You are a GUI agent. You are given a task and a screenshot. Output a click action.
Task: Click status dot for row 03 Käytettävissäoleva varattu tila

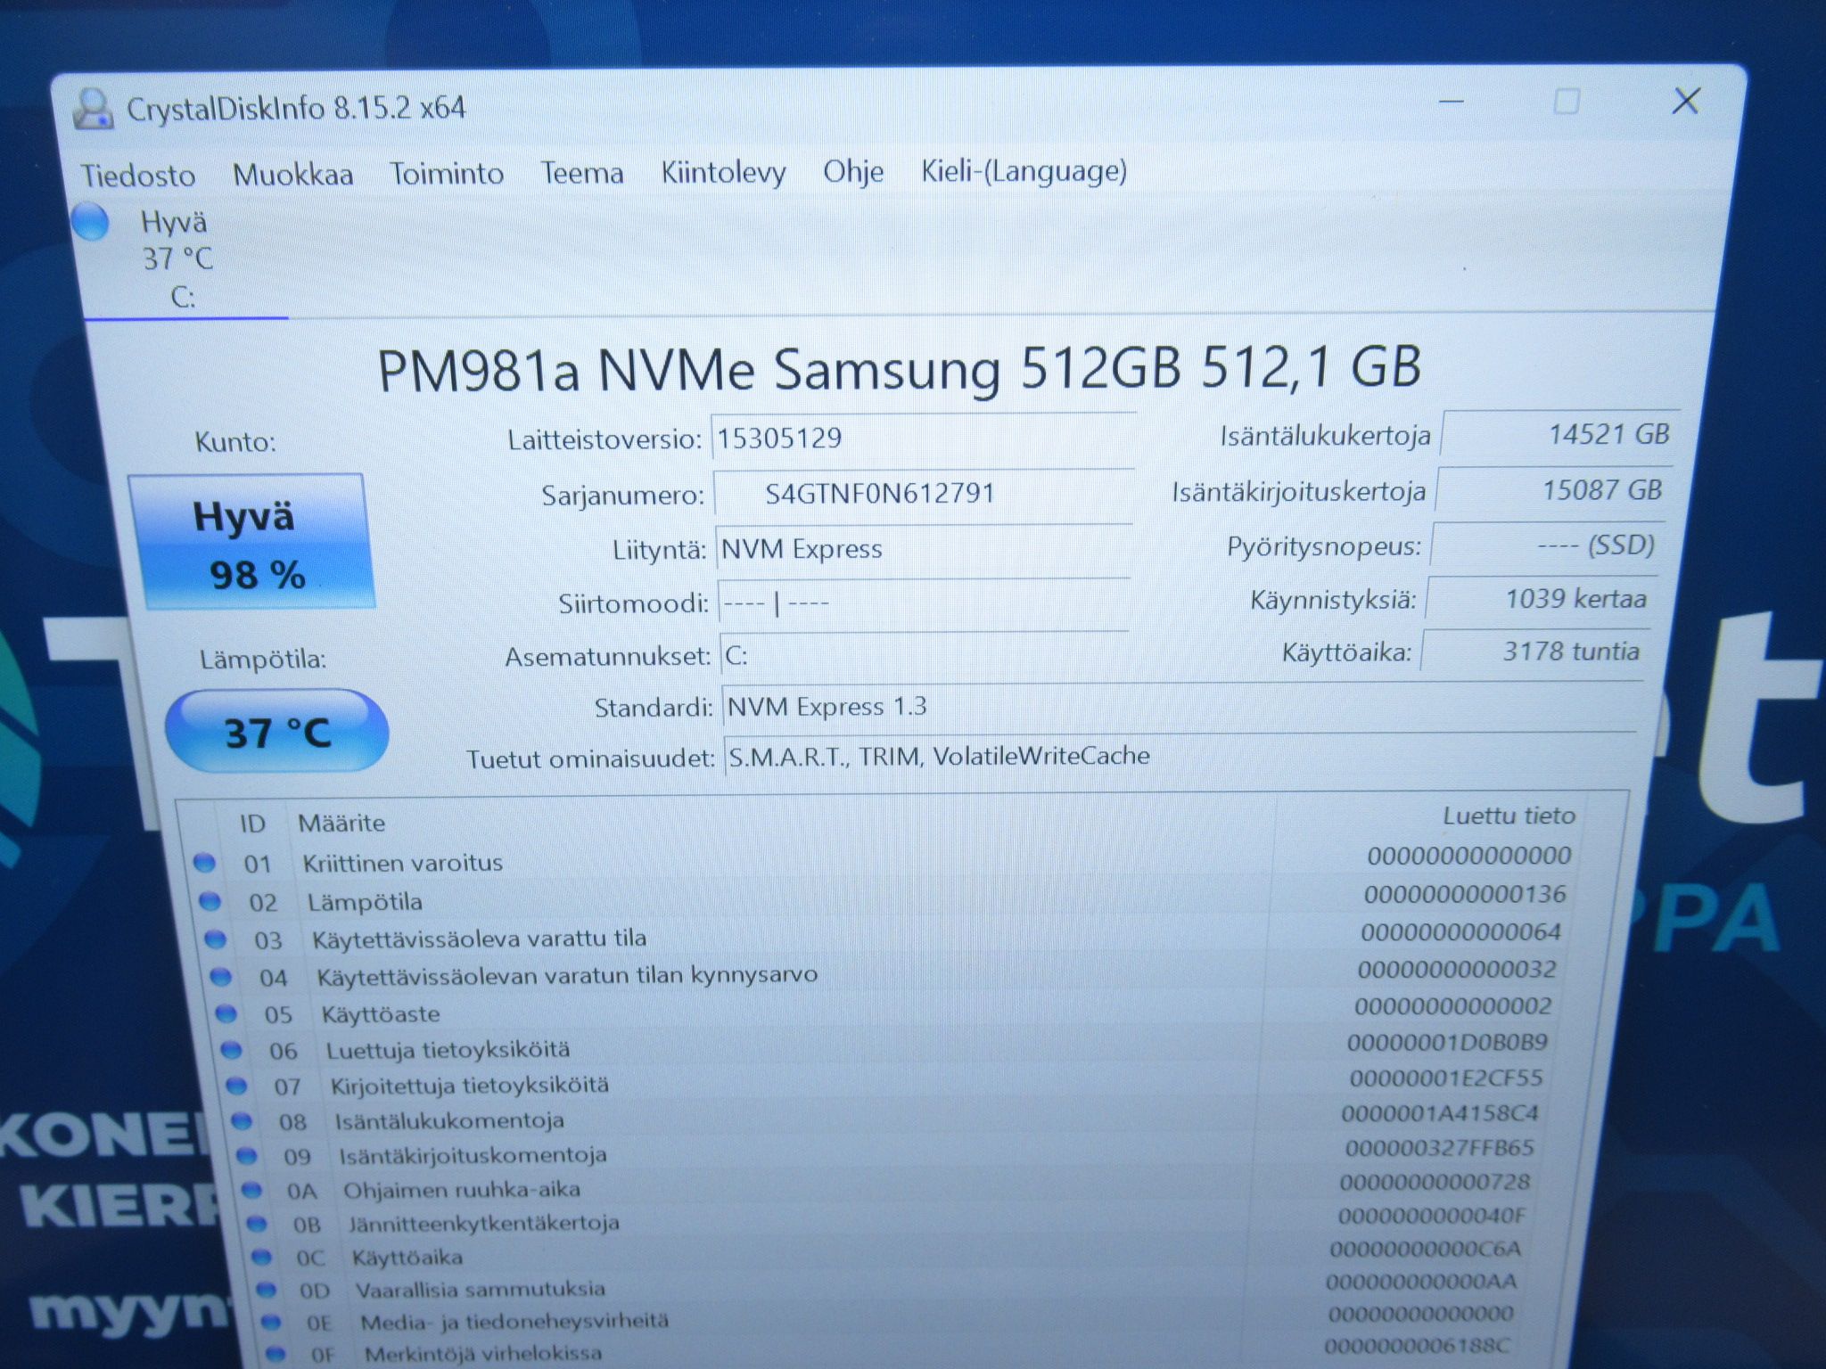point(215,939)
